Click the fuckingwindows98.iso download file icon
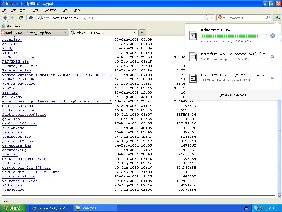The height and width of the screenshot is (212, 282). click(x=193, y=36)
